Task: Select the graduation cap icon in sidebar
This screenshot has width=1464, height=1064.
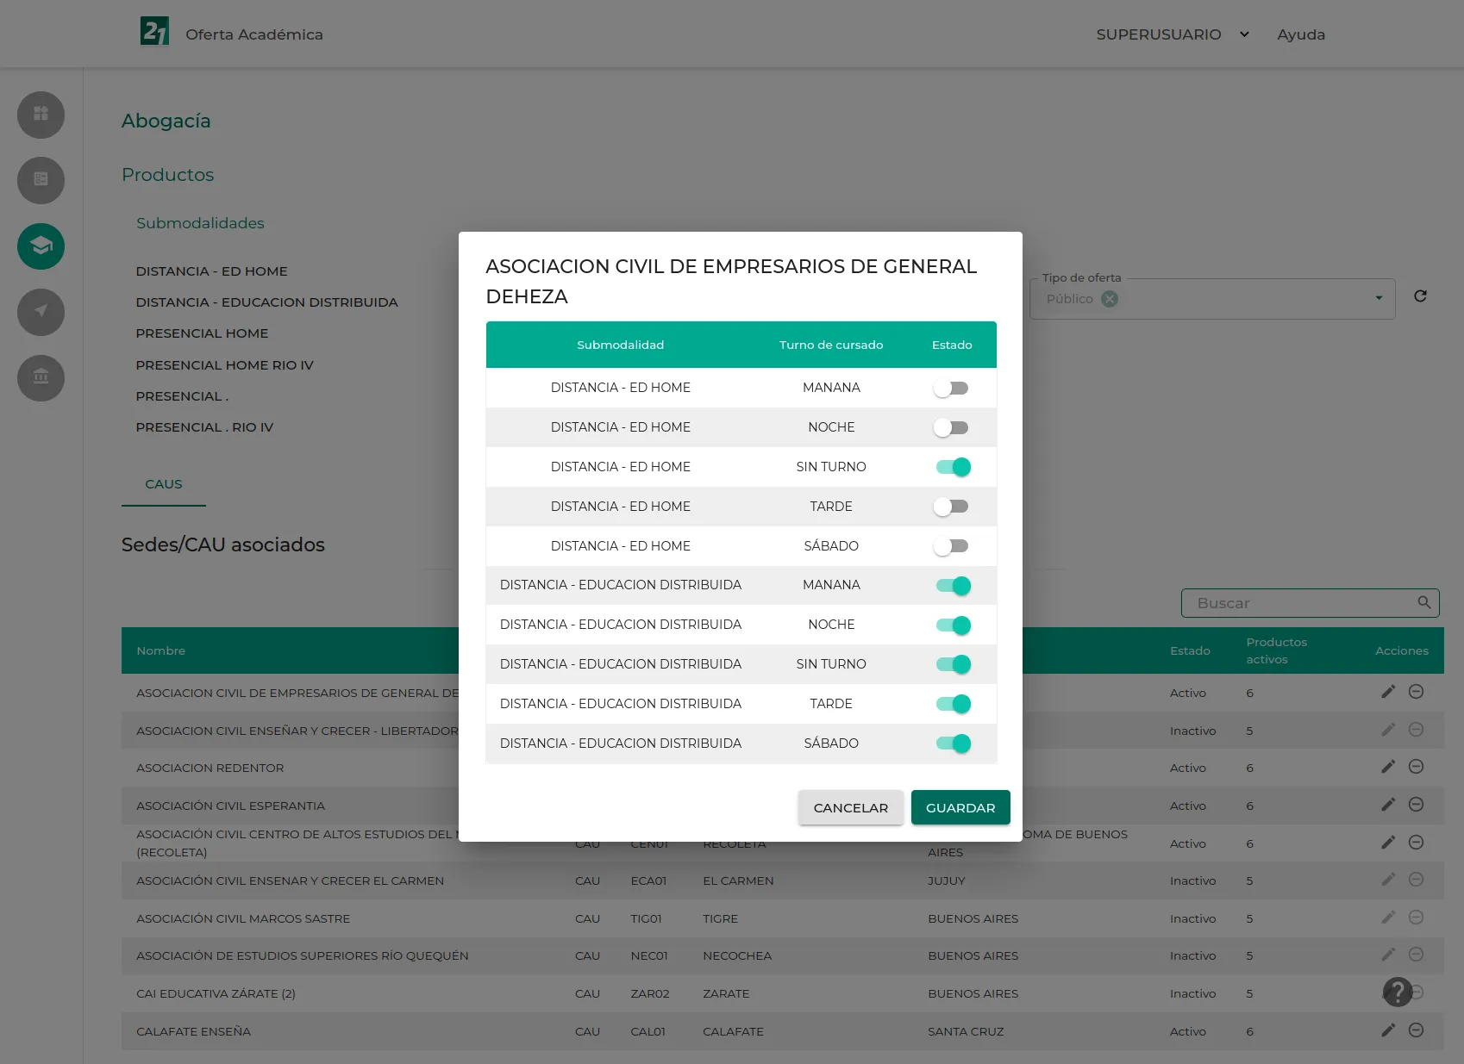Action: click(40, 246)
